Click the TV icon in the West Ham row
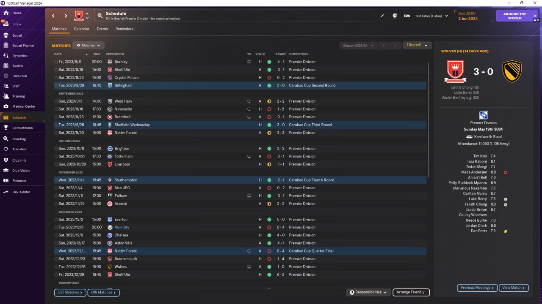Image resolution: width=542 pixels, height=304 pixels. pos(249,101)
